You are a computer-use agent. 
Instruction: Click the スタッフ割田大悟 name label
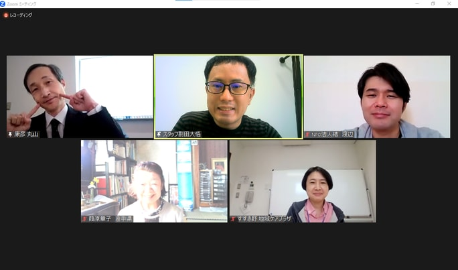[181, 135]
